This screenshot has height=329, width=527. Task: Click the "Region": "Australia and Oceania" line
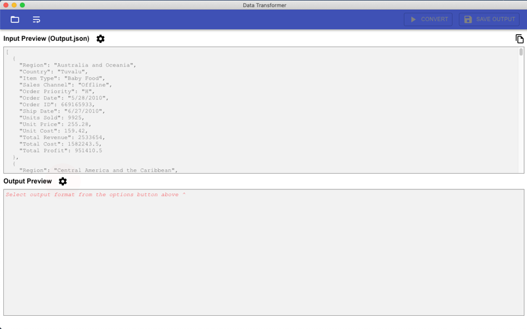point(78,65)
